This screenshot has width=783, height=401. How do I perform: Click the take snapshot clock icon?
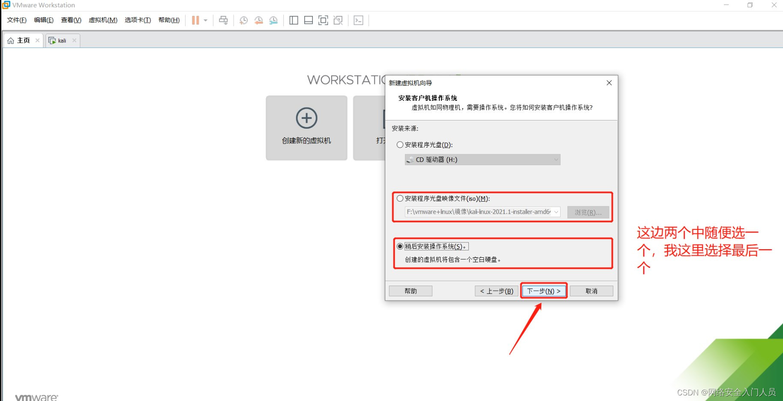pos(243,20)
